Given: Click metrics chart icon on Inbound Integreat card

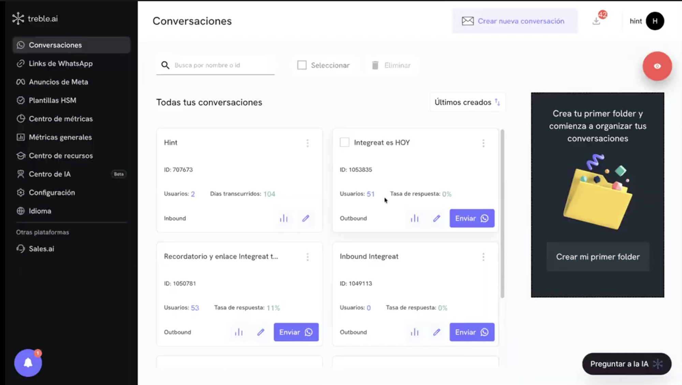Looking at the screenshot, I should pyautogui.click(x=415, y=332).
